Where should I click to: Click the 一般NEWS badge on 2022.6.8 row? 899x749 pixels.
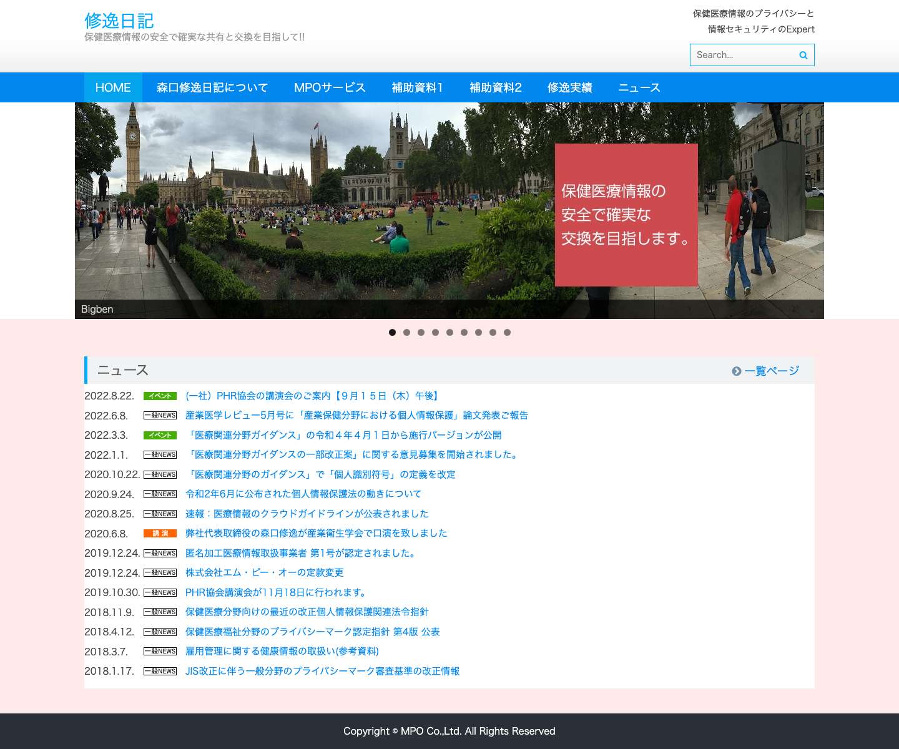click(160, 416)
